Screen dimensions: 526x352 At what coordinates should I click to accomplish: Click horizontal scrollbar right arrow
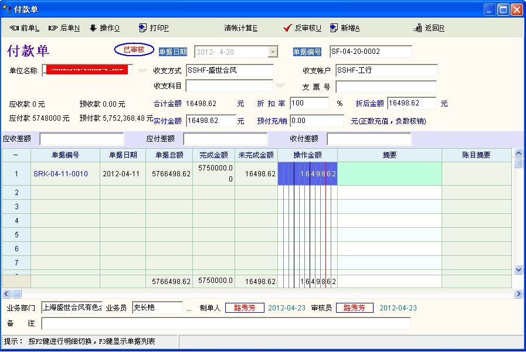518,293
